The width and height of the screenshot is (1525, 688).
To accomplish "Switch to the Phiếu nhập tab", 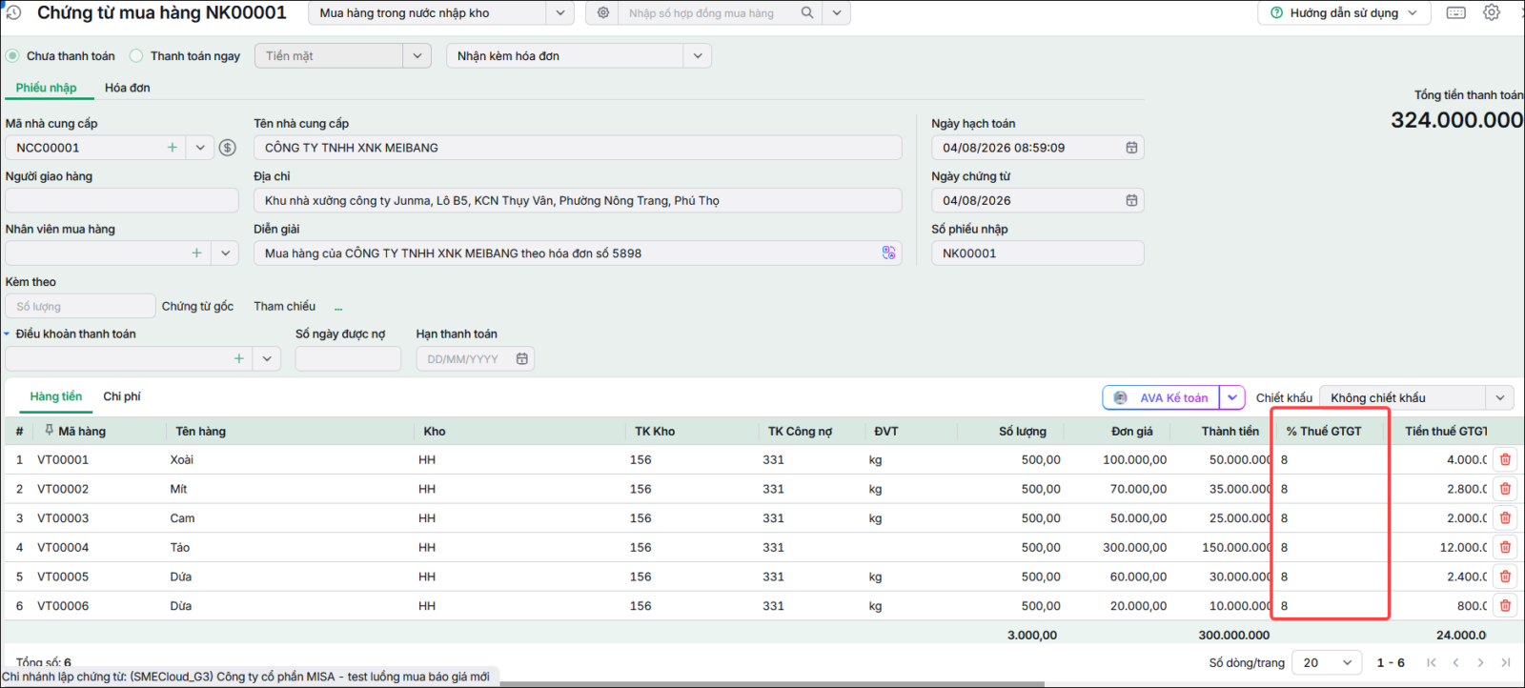I will coord(46,88).
